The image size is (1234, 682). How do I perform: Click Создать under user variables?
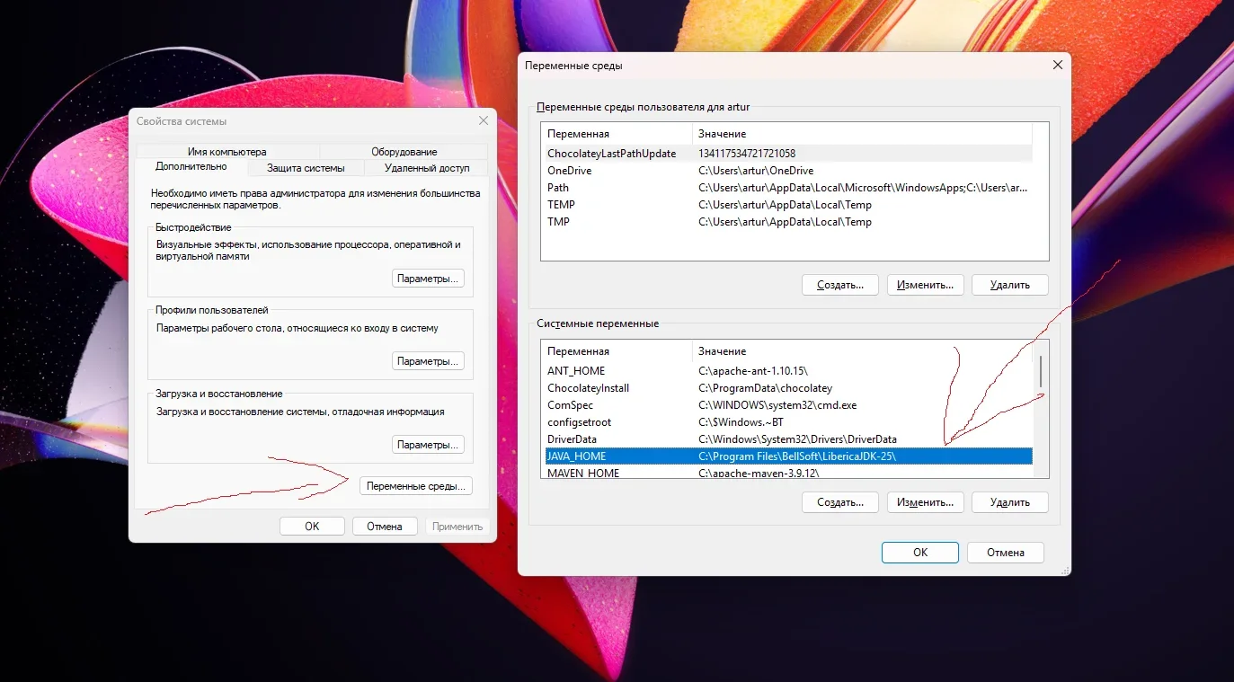coord(840,285)
